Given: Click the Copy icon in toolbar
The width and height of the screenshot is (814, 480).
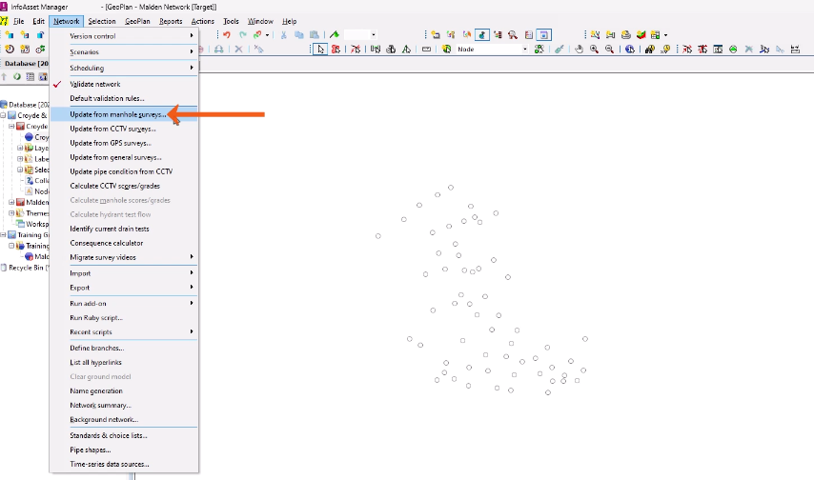Looking at the screenshot, I should (299, 35).
